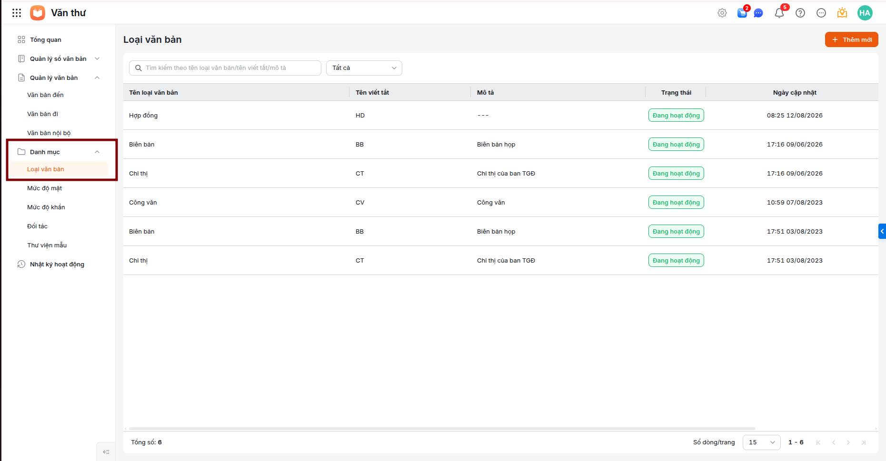Focus the document type search field

pos(225,68)
